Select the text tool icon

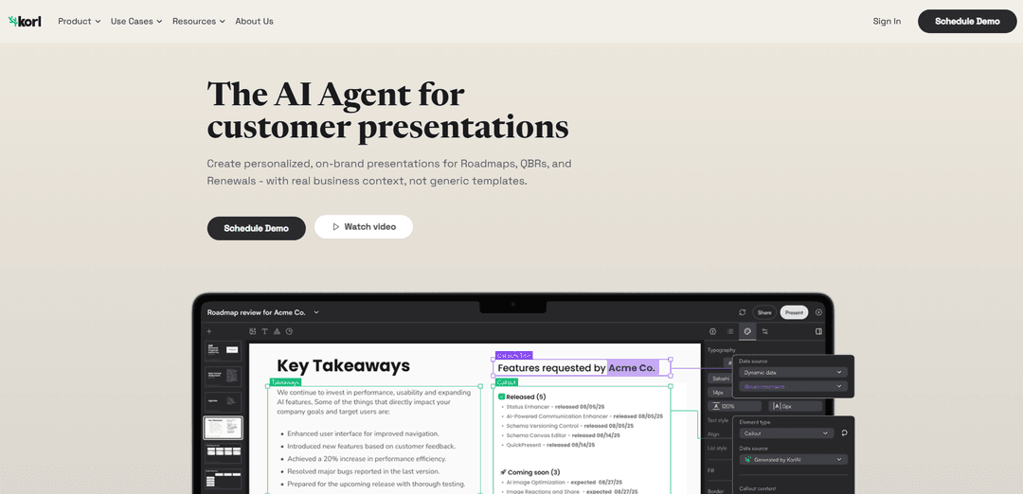264,331
